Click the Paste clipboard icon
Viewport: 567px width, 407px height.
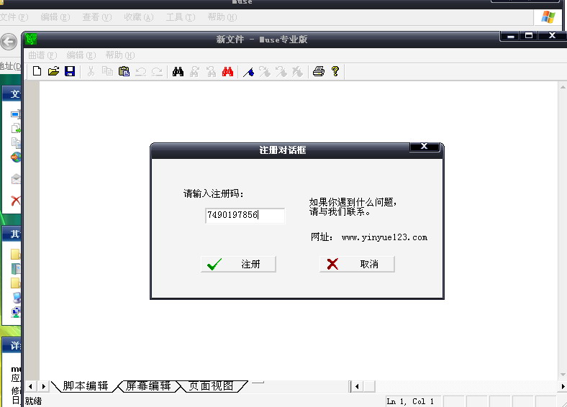(x=124, y=71)
